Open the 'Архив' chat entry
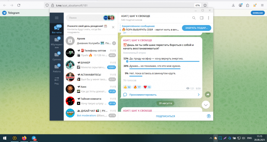The image size is (267, 142). coord(91,41)
